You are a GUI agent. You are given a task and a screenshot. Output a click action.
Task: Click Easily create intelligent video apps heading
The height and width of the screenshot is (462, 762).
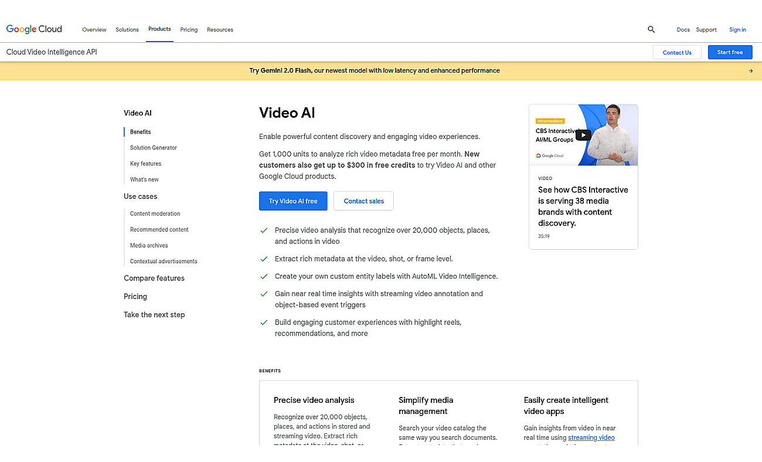[x=566, y=406]
